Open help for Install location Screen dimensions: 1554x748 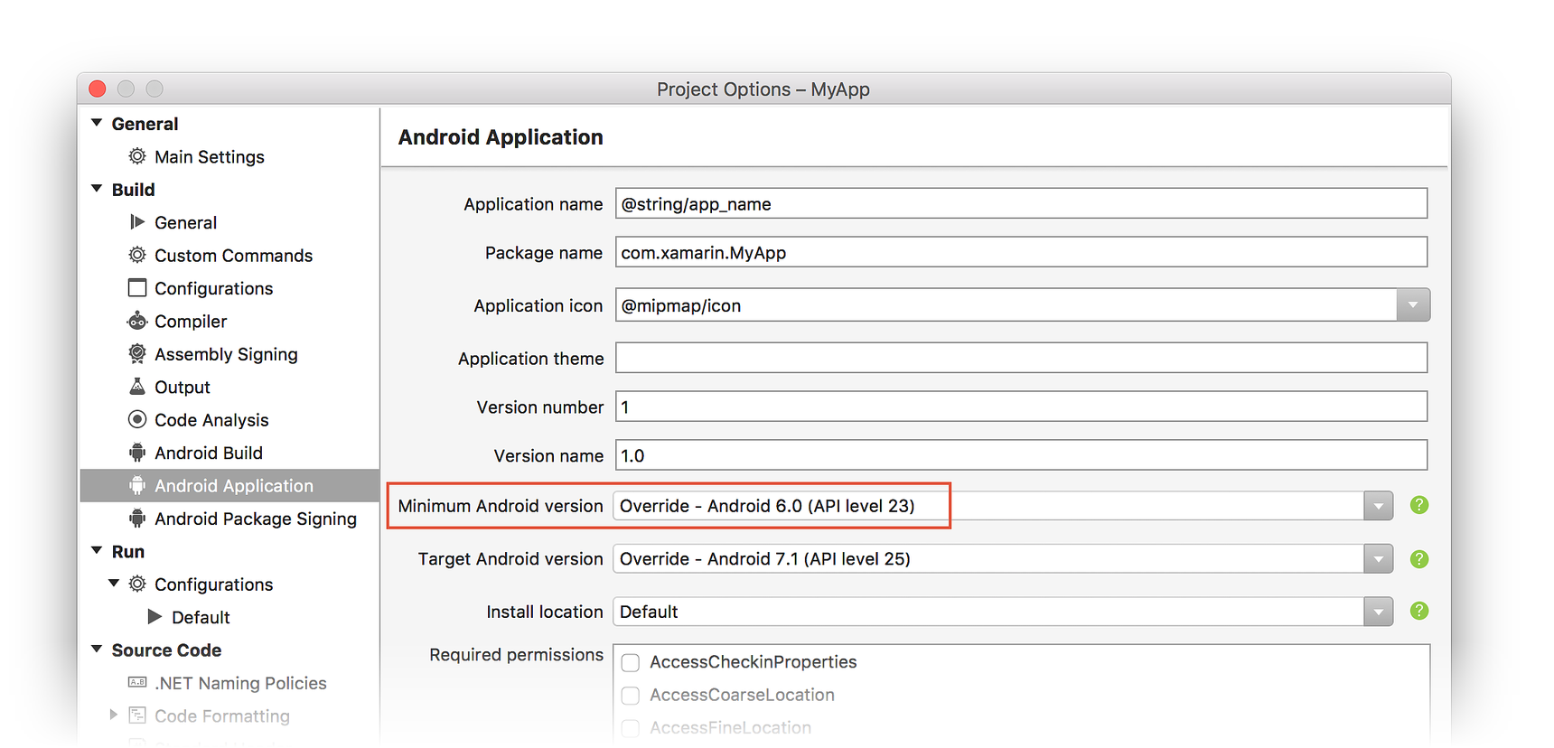(1419, 611)
